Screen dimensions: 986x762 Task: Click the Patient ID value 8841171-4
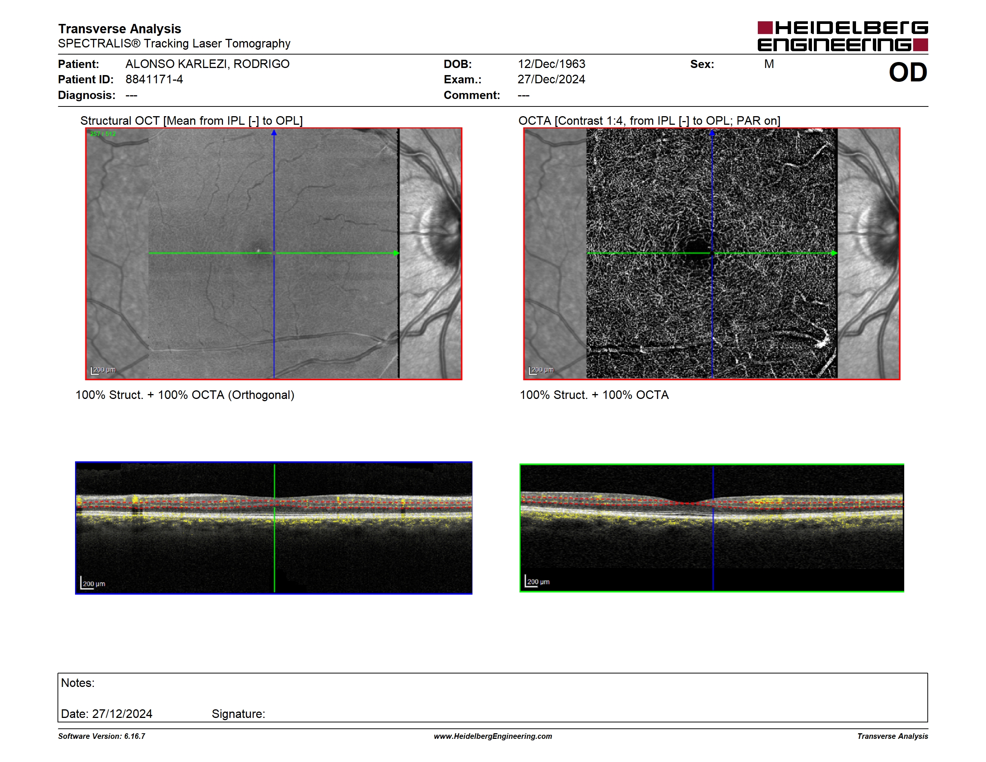[154, 80]
